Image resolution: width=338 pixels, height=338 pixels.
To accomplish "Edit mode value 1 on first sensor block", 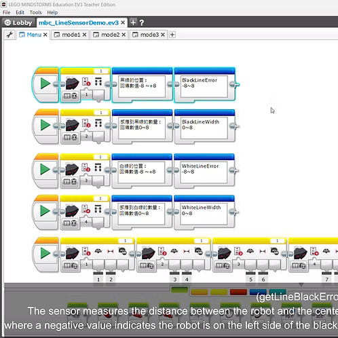I will (x=86, y=95).
